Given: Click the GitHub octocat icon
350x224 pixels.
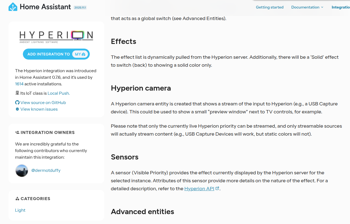Looking at the screenshot, I should pyautogui.click(x=17, y=102).
